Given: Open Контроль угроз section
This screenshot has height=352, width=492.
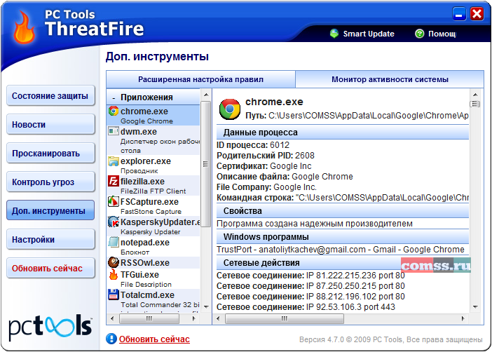Looking at the screenshot, I should point(50,182).
